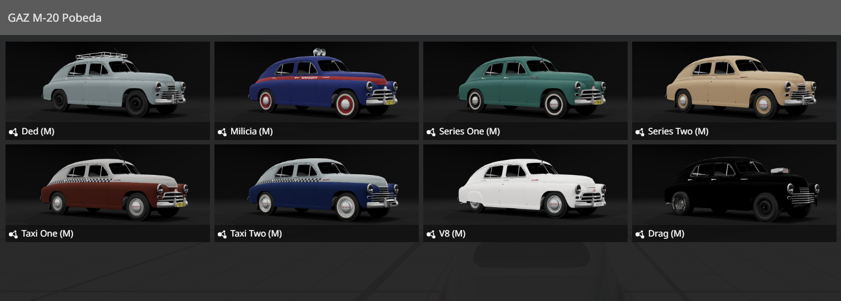The height and width of the screenshot is (301, 841).
Task: Click the "Series Two (M)" label text
Action: pos(678,132)
